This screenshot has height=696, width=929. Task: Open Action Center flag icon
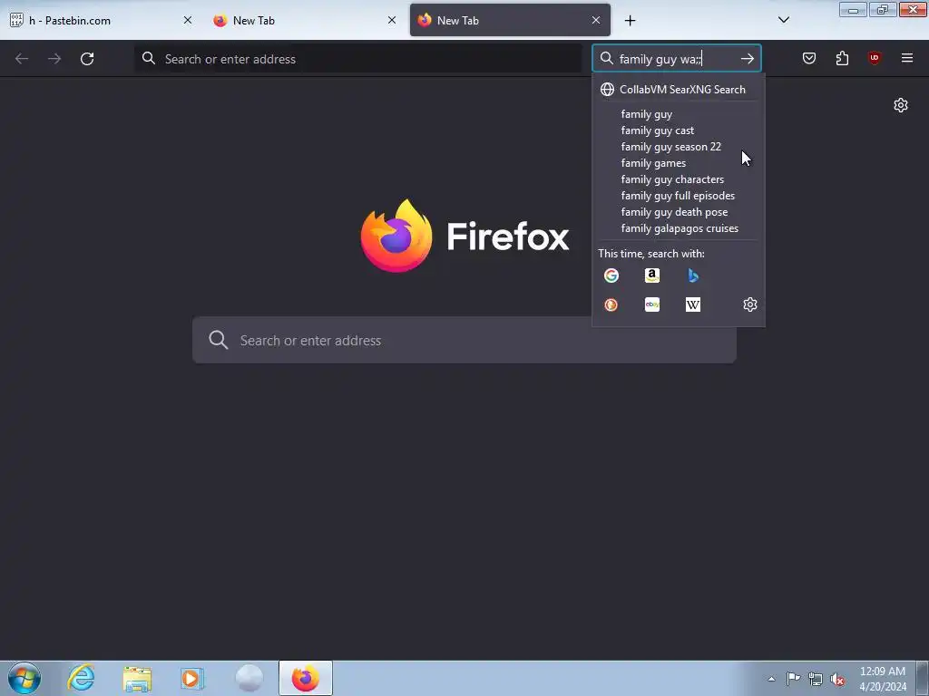793,678
